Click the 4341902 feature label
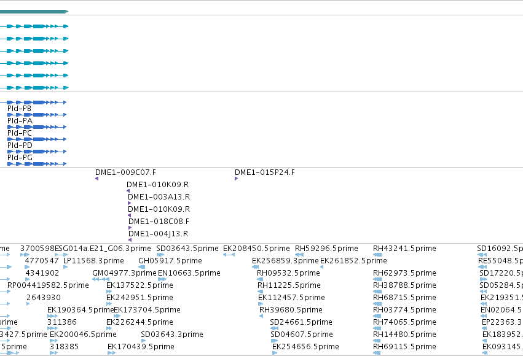This screenshot has width=523, height=356. 42,273
